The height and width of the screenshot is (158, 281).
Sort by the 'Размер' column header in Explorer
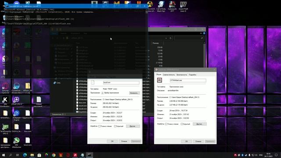tap(157, 43)
